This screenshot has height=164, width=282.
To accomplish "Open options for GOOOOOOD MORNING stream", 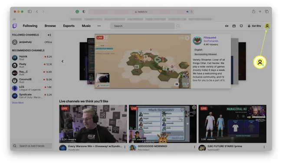I will pyautogui.click(x=194, y=147).
